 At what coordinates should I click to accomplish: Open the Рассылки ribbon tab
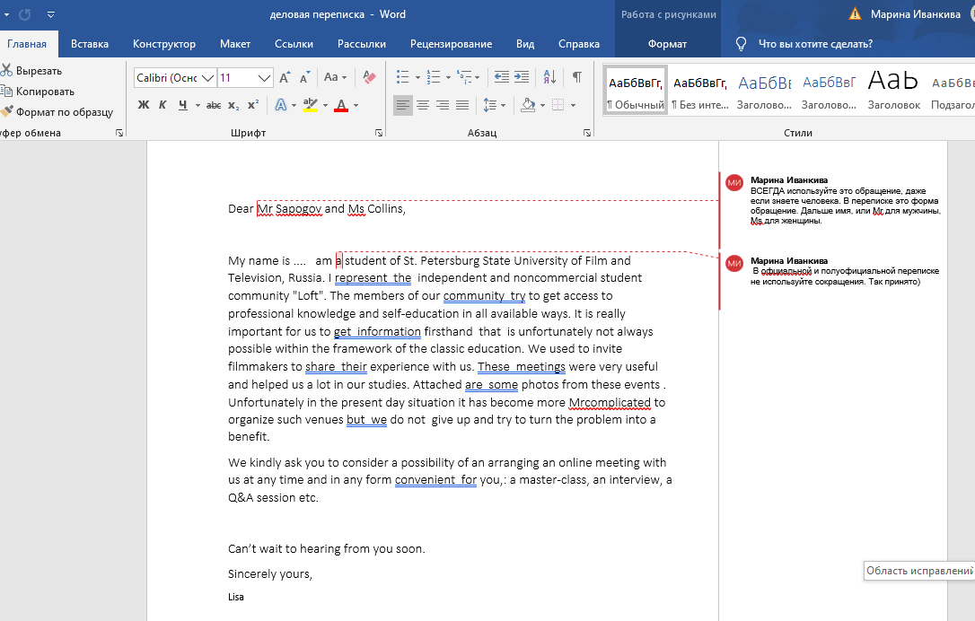(362, 44)
